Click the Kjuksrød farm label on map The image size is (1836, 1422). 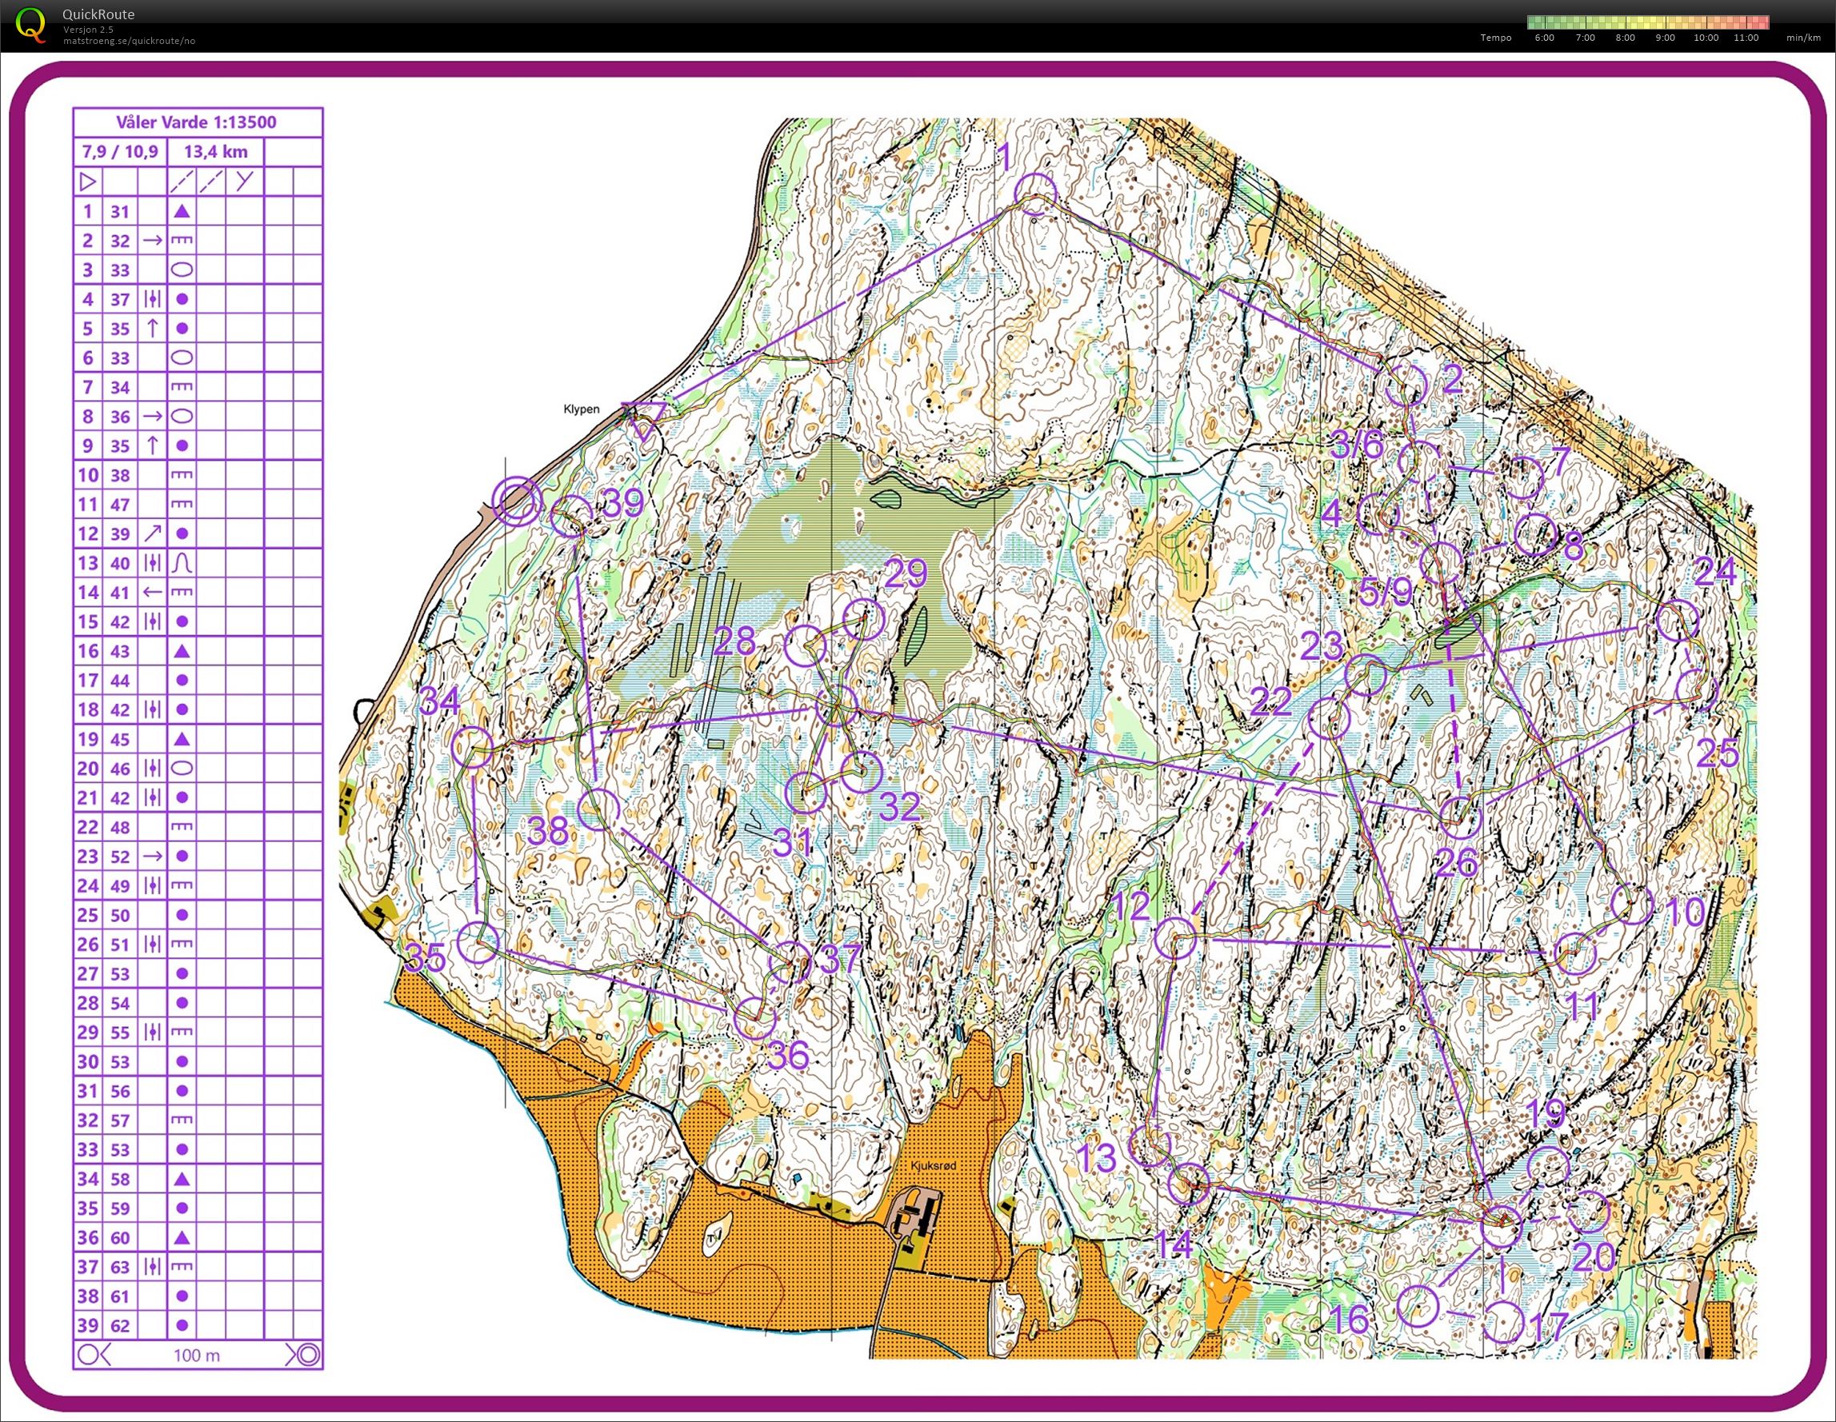(x=933, y=1165)
